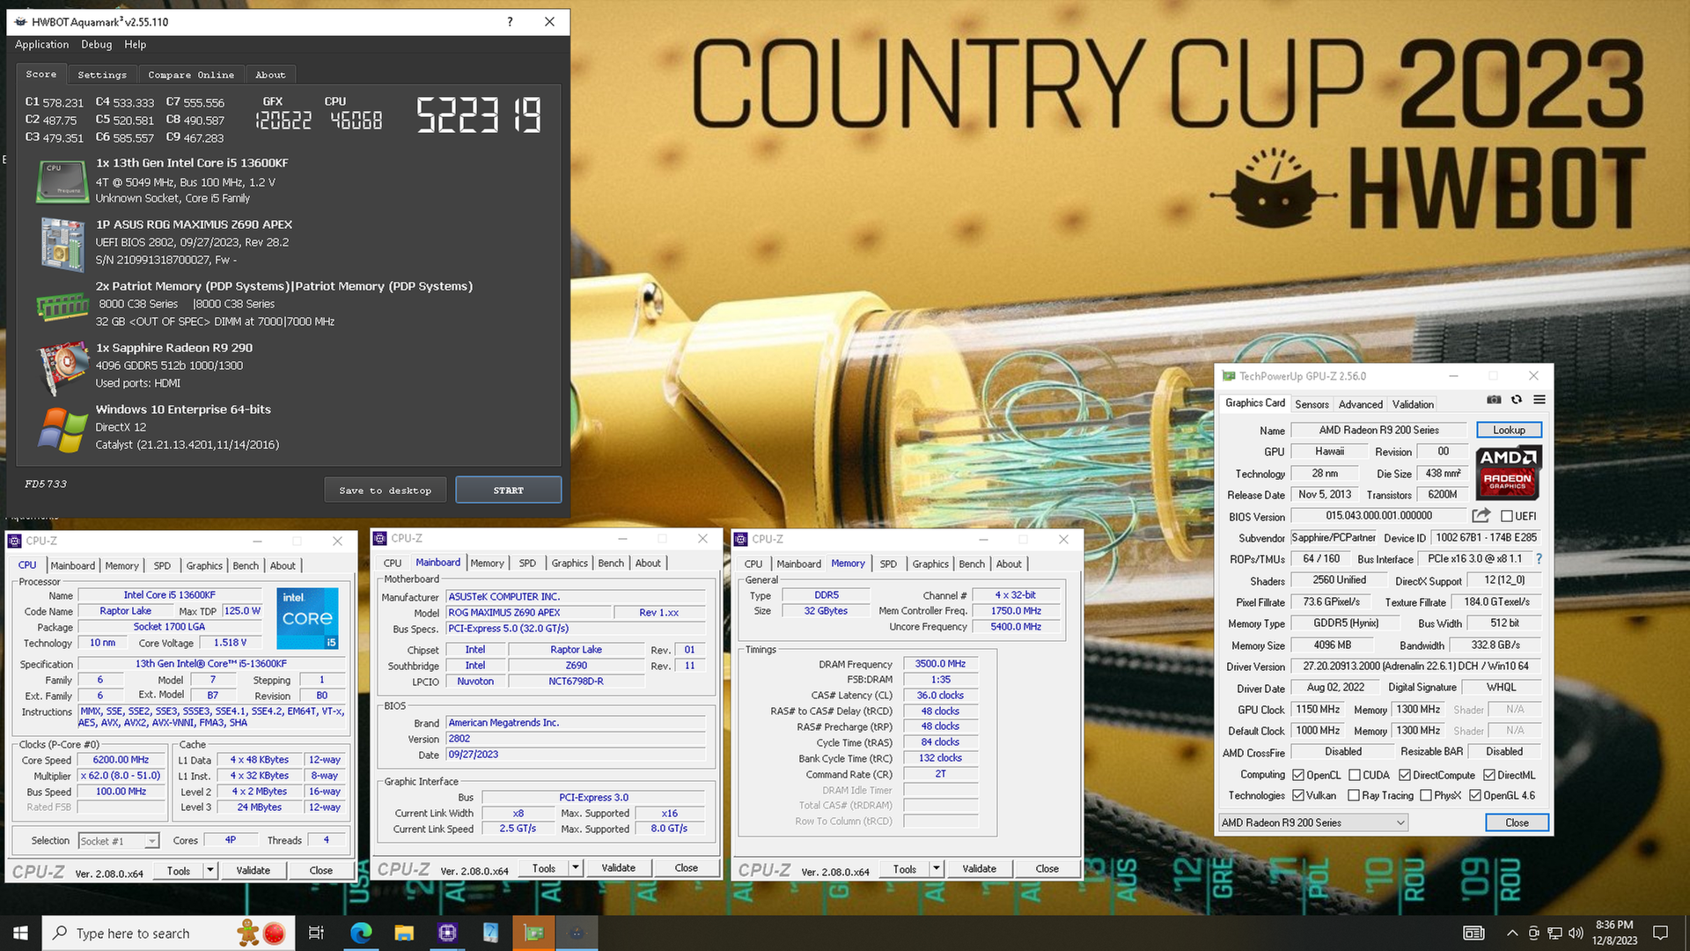Switch to the CPU-Z purple taskbar icon
1690x951 pixels.
447,933
